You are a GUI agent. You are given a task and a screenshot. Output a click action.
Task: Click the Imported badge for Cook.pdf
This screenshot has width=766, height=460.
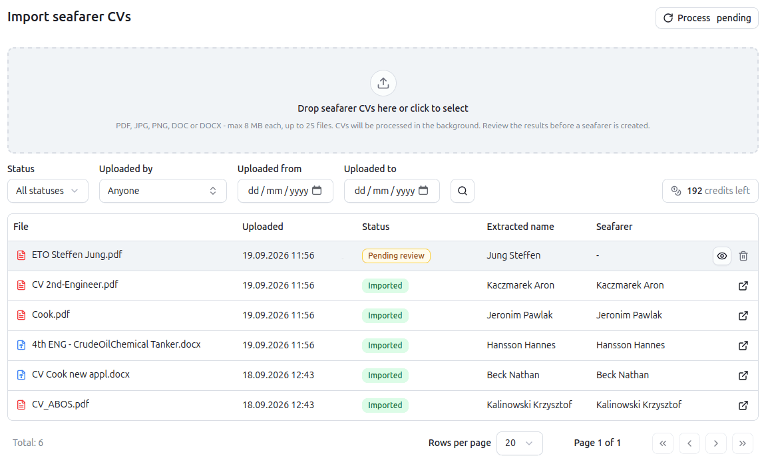click(x=385, y=316)
